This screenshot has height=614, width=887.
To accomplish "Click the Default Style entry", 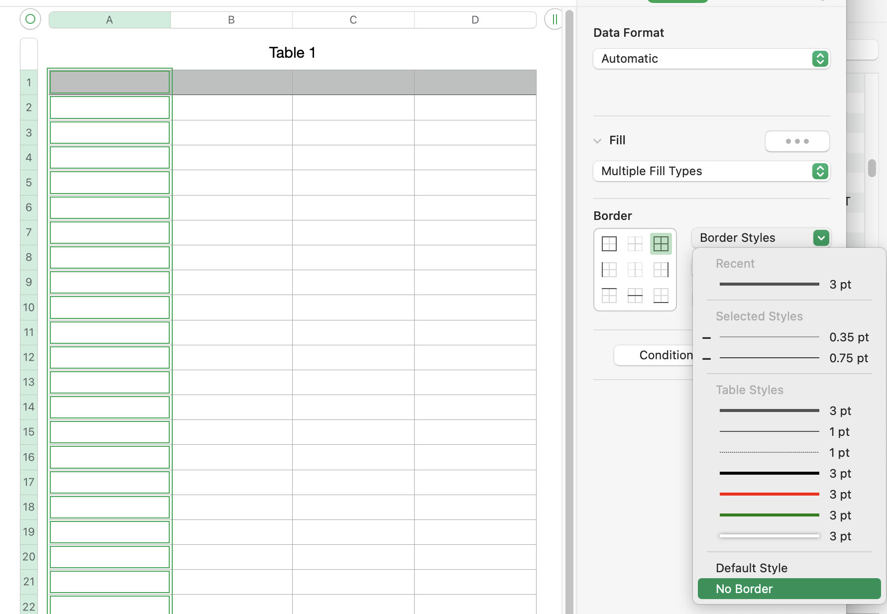I will (x=751, y=568).
